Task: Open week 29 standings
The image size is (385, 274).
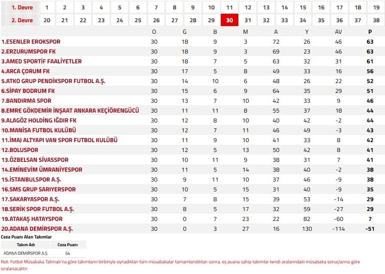Action: tap(211, 21)
